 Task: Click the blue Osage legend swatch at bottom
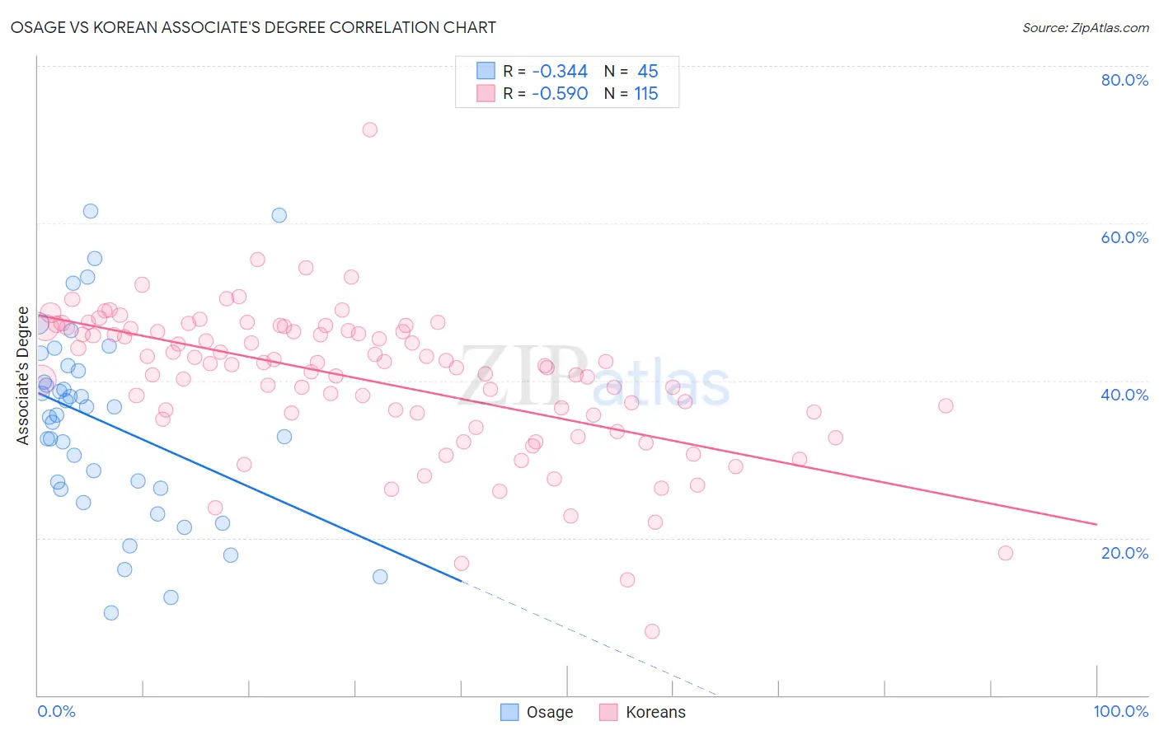tap(510, 712)
